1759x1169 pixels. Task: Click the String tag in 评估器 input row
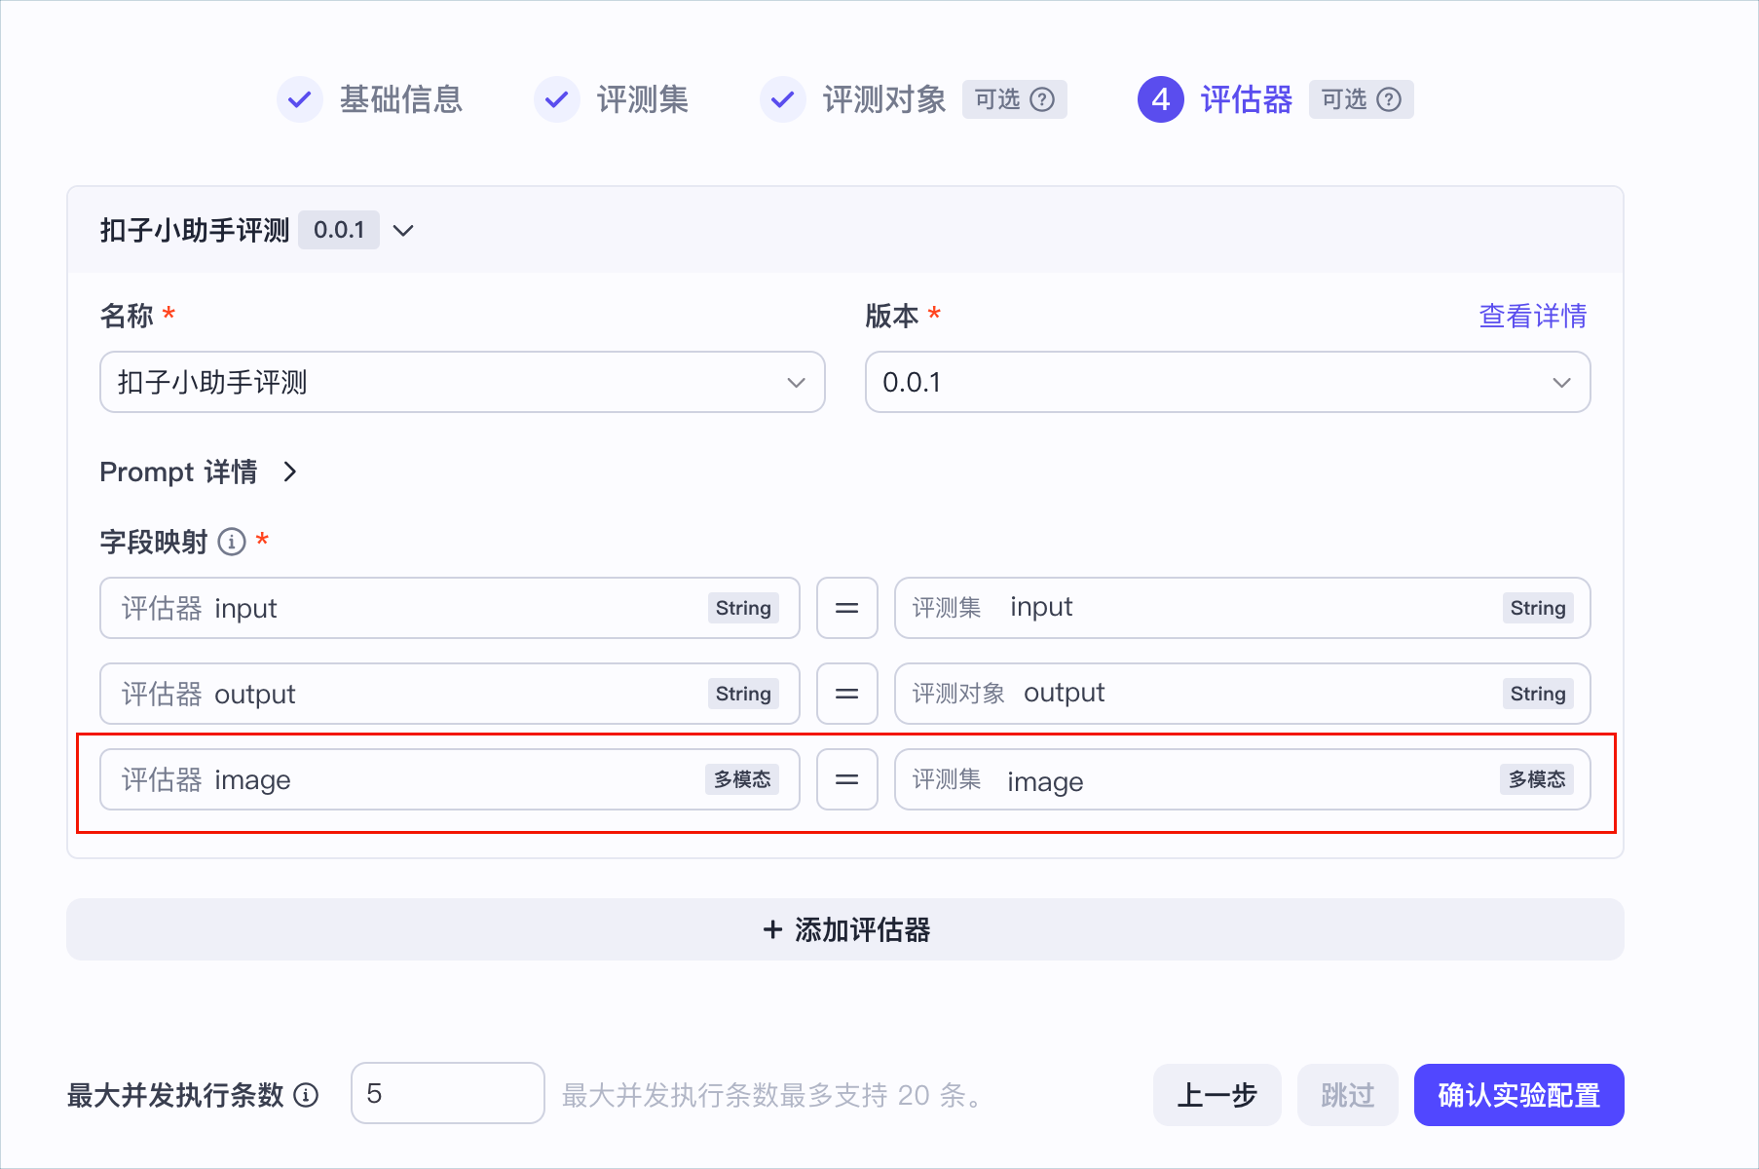pos(743,608)
